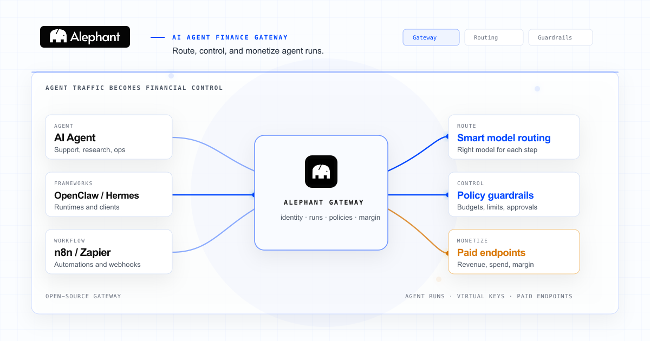Click 'Support, research, ops' subtitle
The width and height of the screenshot is (650, 341).
tap(89, 150)
